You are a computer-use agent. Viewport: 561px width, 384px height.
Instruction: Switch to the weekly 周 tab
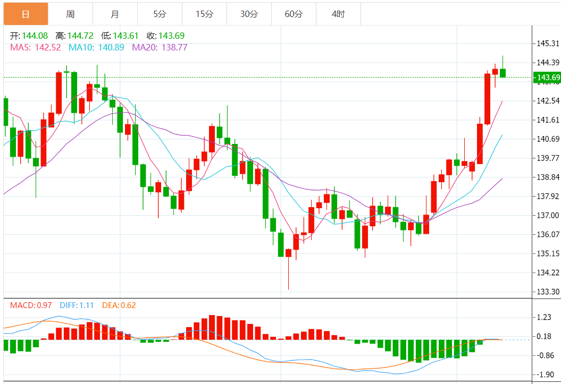click(x=71, y=14)
